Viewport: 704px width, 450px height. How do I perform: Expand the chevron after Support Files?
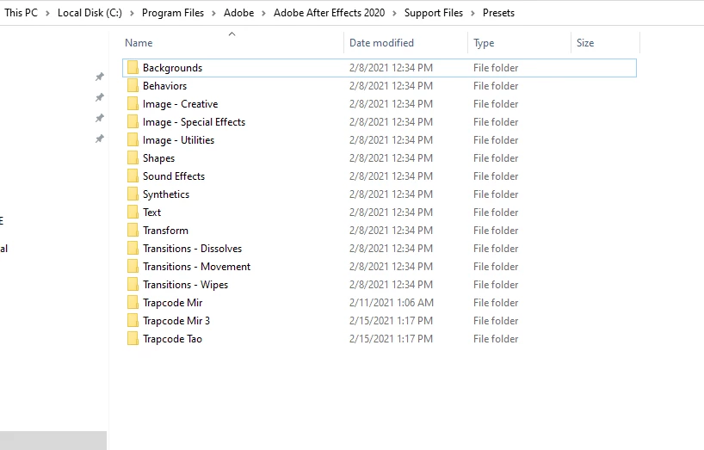point(472,13)
